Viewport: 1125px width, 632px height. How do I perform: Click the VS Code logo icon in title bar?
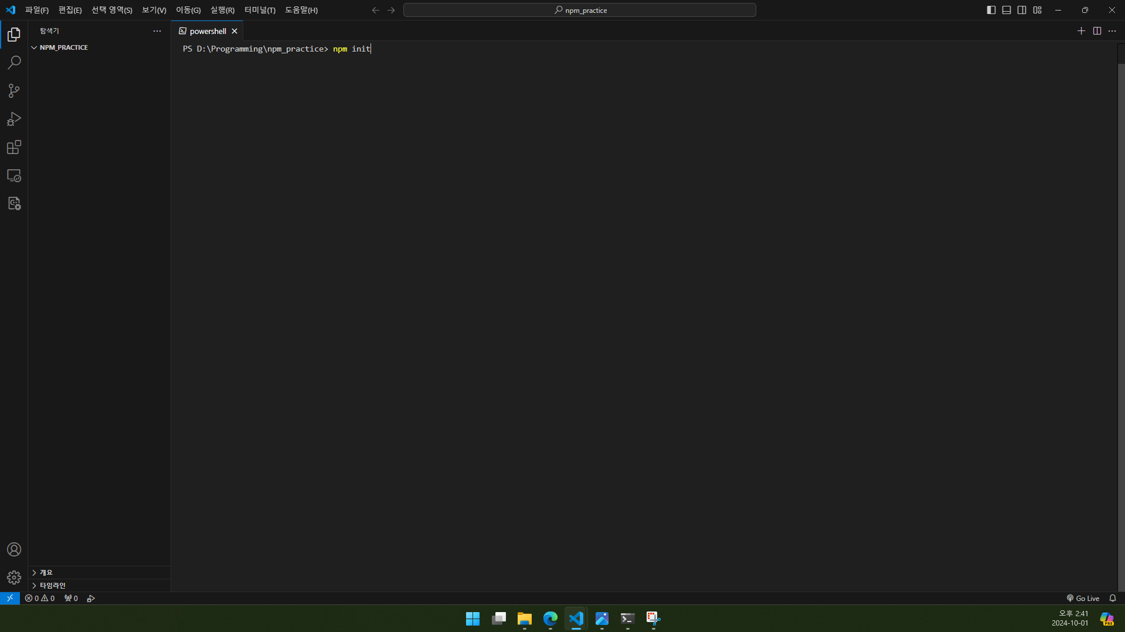click(x=11, y=10)
